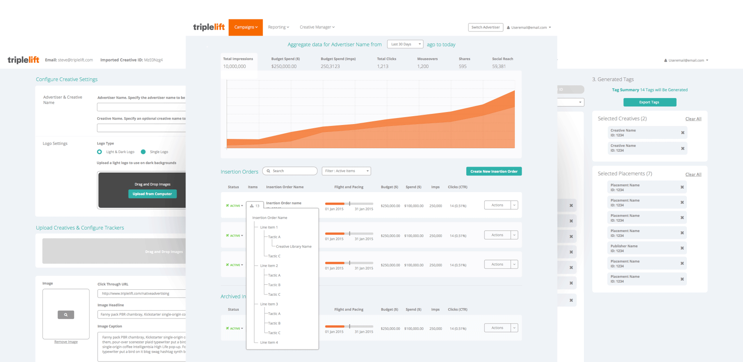Screen dimensions: 743x362
Task: Click Switch Advertiser button
Action: 486,27
